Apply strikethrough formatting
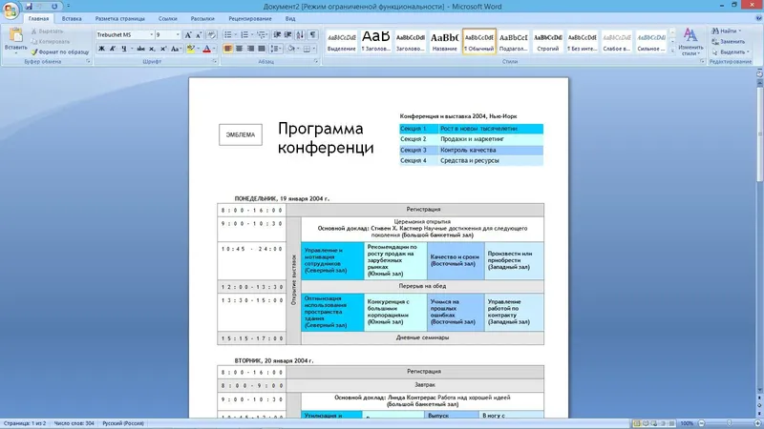The width and height of the screenshot is (764, 429). pyautogui.click(x=140, y=49)
